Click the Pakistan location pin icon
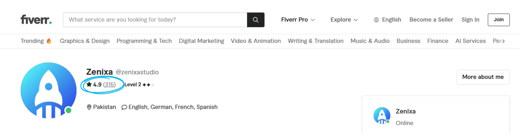 (x=89, y=107)
